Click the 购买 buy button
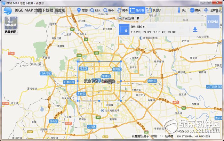224x141 pixels. [x=195, y=10]
